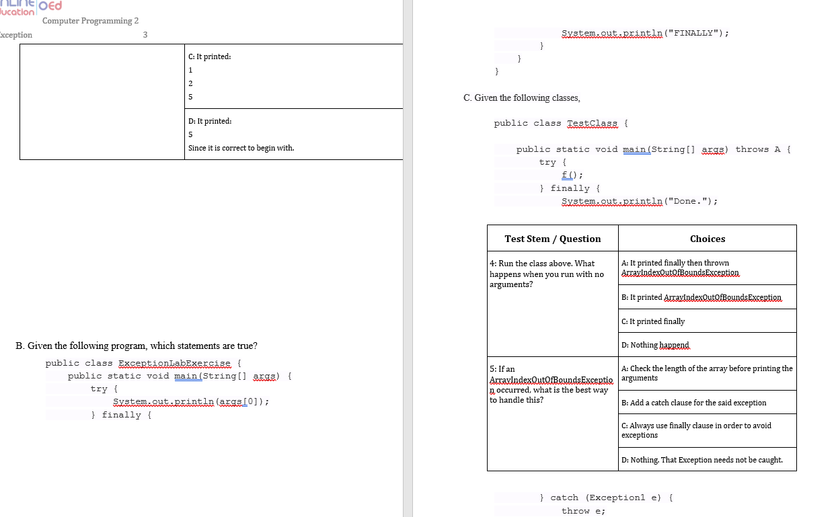836x517 pixels.
Task: Click the page number '3' at top
Action: (x=144, y=34)
